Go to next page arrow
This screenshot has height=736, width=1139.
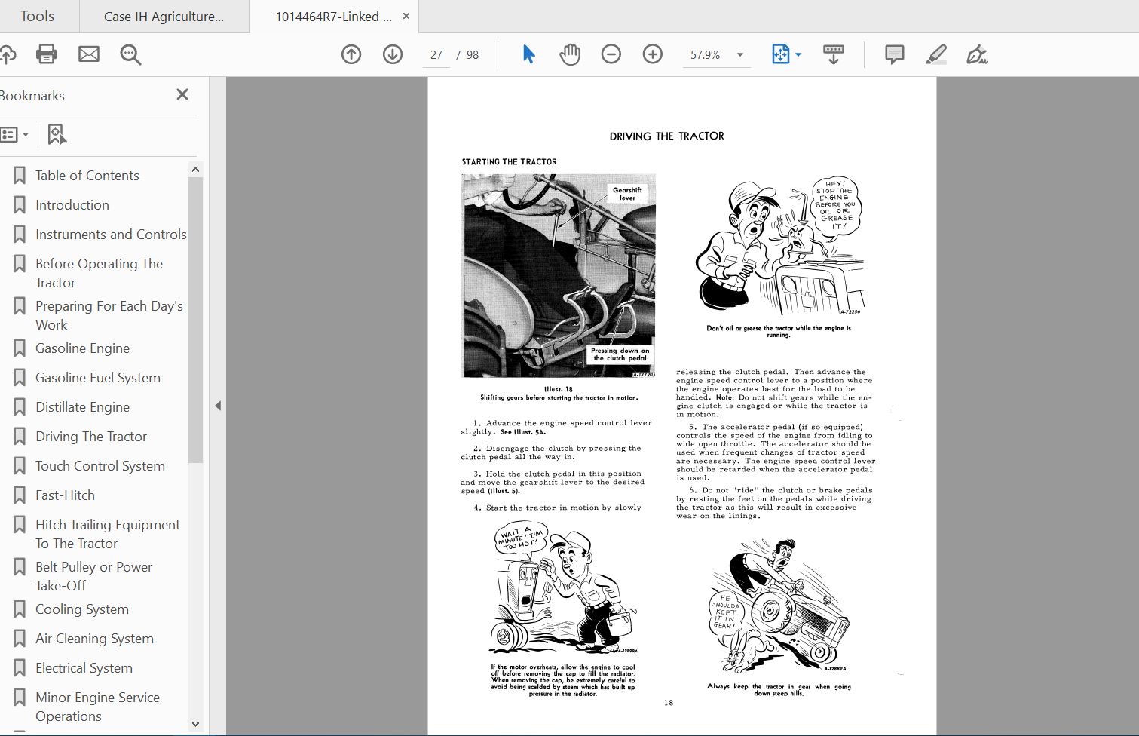[x=393, y=54]
